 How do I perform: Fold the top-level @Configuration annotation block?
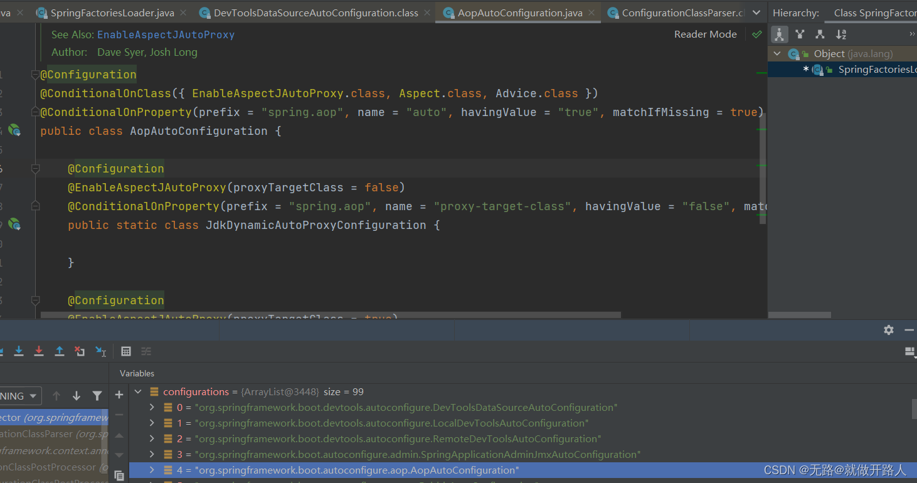[x=35, y=75]
